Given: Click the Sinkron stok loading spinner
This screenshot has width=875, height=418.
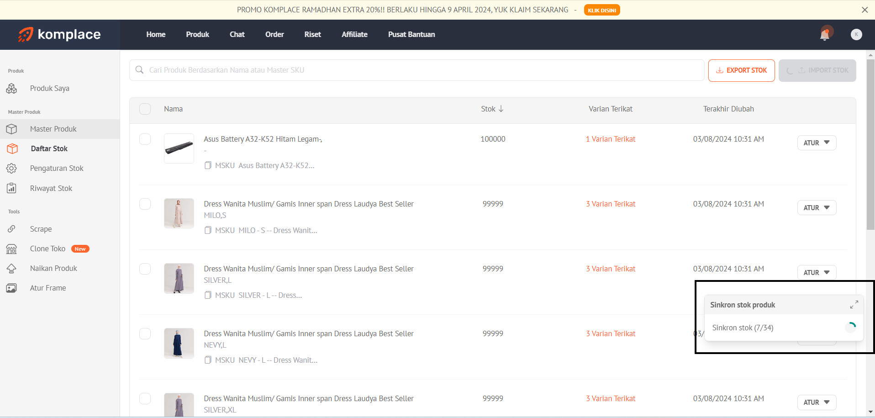Looking at the screenshot, I should [x=851, y=328].
